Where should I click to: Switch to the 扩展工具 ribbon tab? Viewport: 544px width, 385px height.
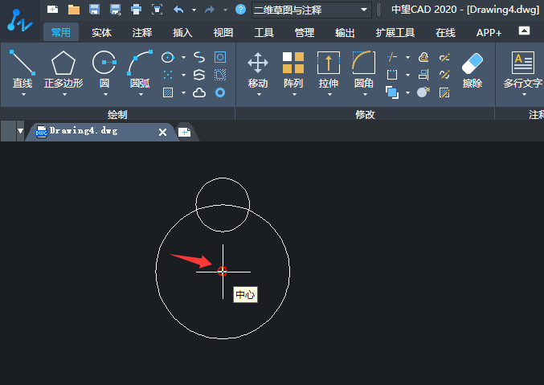(395, 33)
